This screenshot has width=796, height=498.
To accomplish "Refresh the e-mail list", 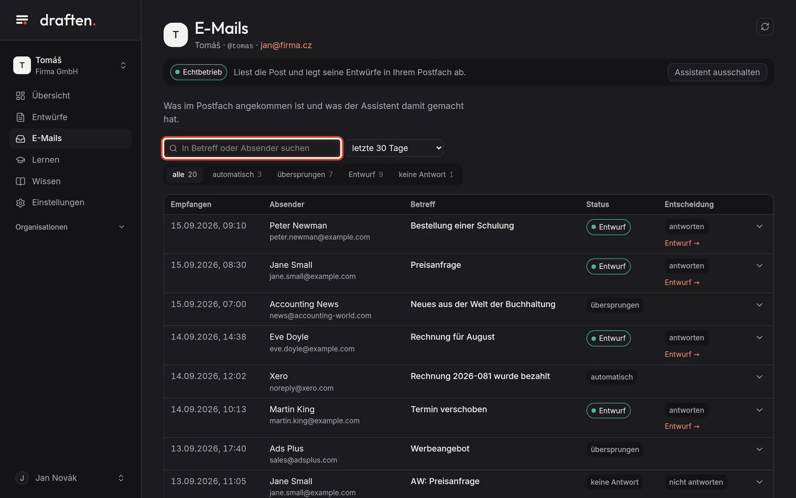I will click(x=765, y=27).
